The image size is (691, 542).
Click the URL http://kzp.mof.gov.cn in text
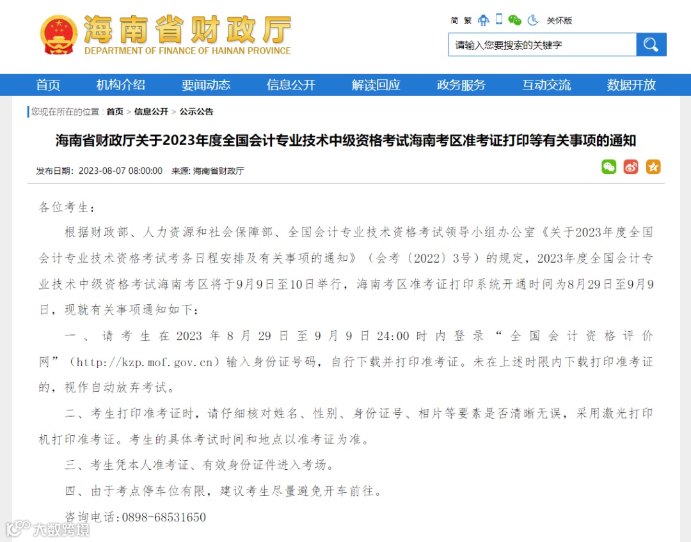pyautogui.click(x=145, y=362)
